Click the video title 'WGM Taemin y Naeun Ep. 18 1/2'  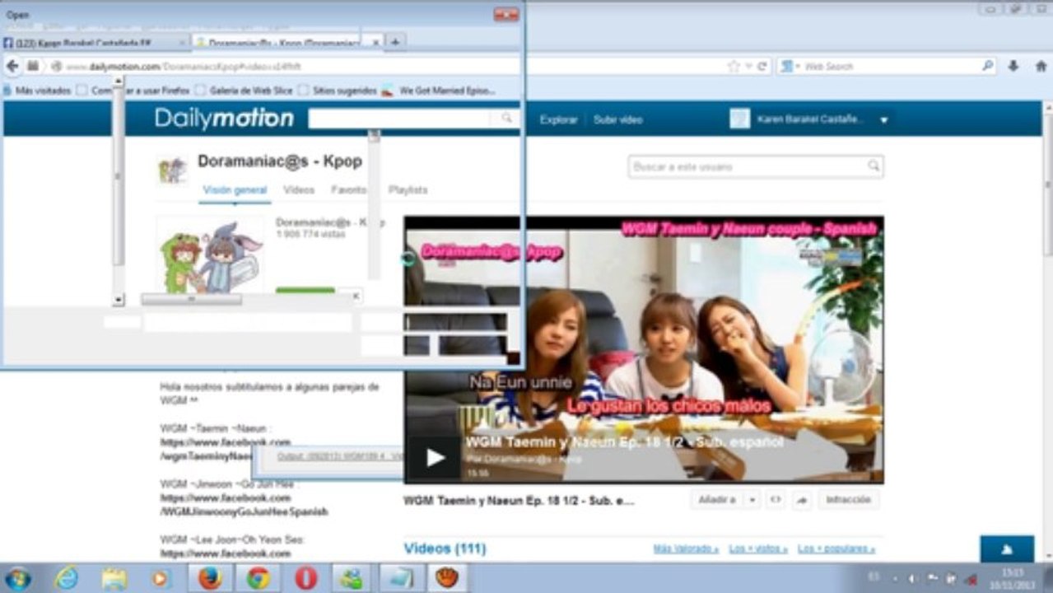pyautogui.click(x=519, y=500)
